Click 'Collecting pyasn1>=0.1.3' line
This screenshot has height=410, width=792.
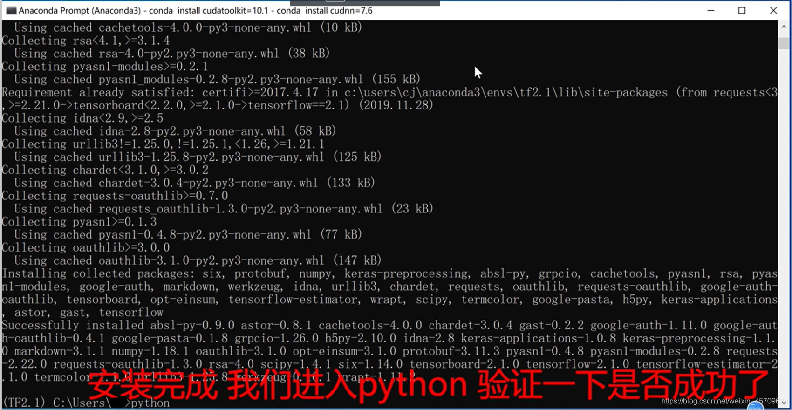(x=79, y=222)
